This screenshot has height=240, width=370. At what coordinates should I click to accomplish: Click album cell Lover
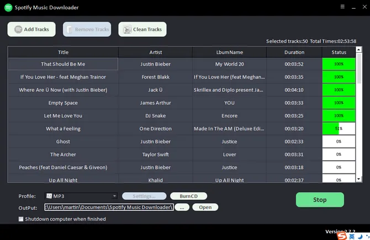(229, 155)
